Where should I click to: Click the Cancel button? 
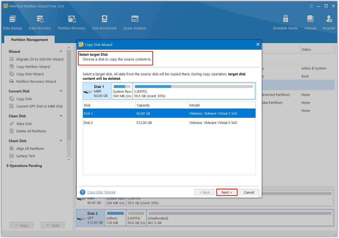[248, 192]
